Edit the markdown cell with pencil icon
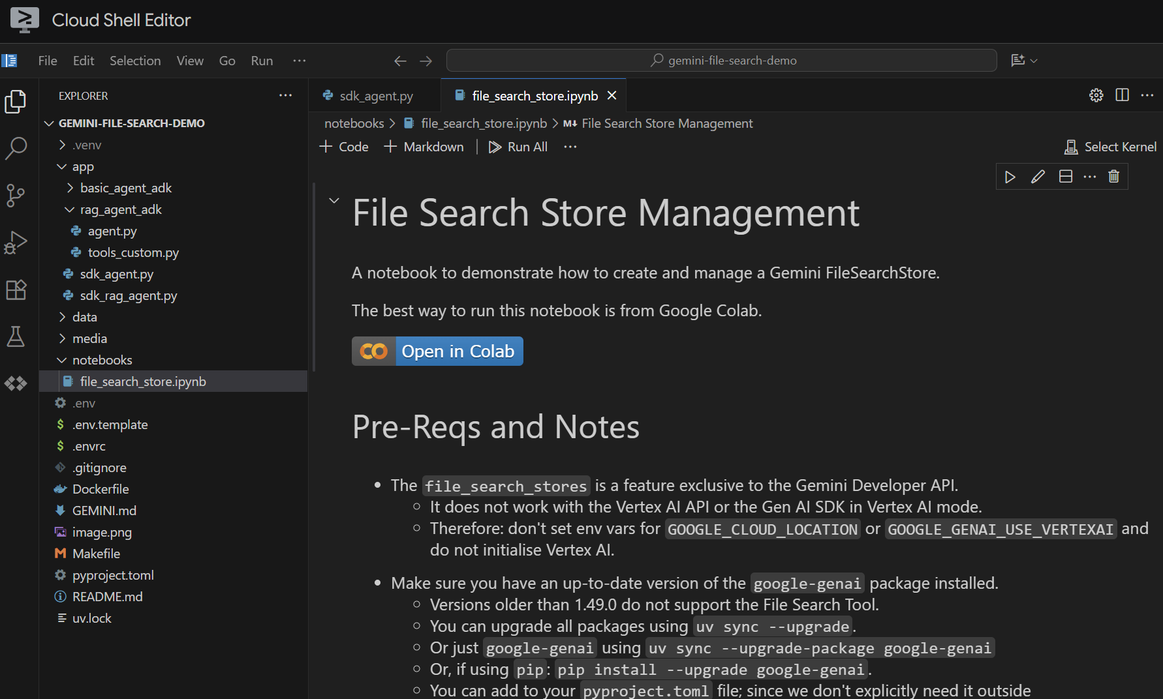The width and height of the screenshot is (1163, 699). coord(1038,177)
